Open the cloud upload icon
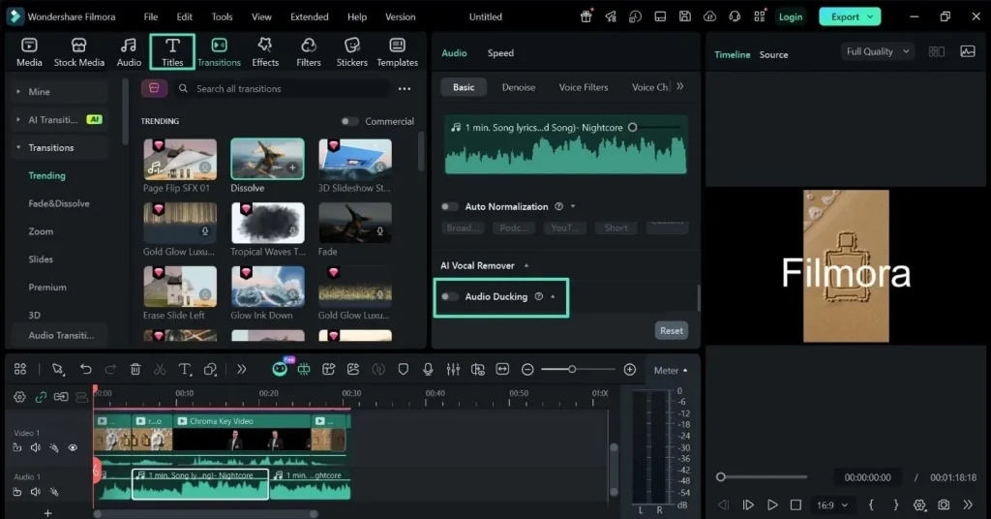The height and width of the screenshot is (519, 991). [709, 16]
